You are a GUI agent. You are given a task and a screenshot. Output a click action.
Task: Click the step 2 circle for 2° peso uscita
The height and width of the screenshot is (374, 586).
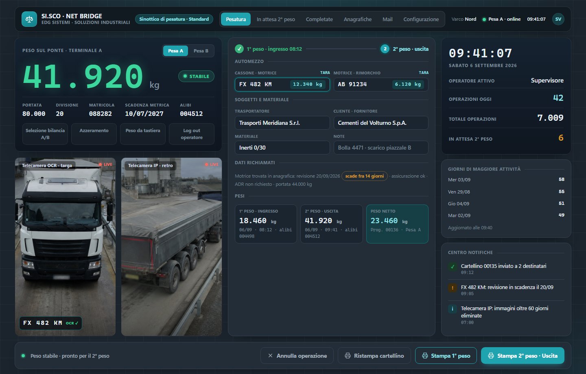click(x=385, y=49)
